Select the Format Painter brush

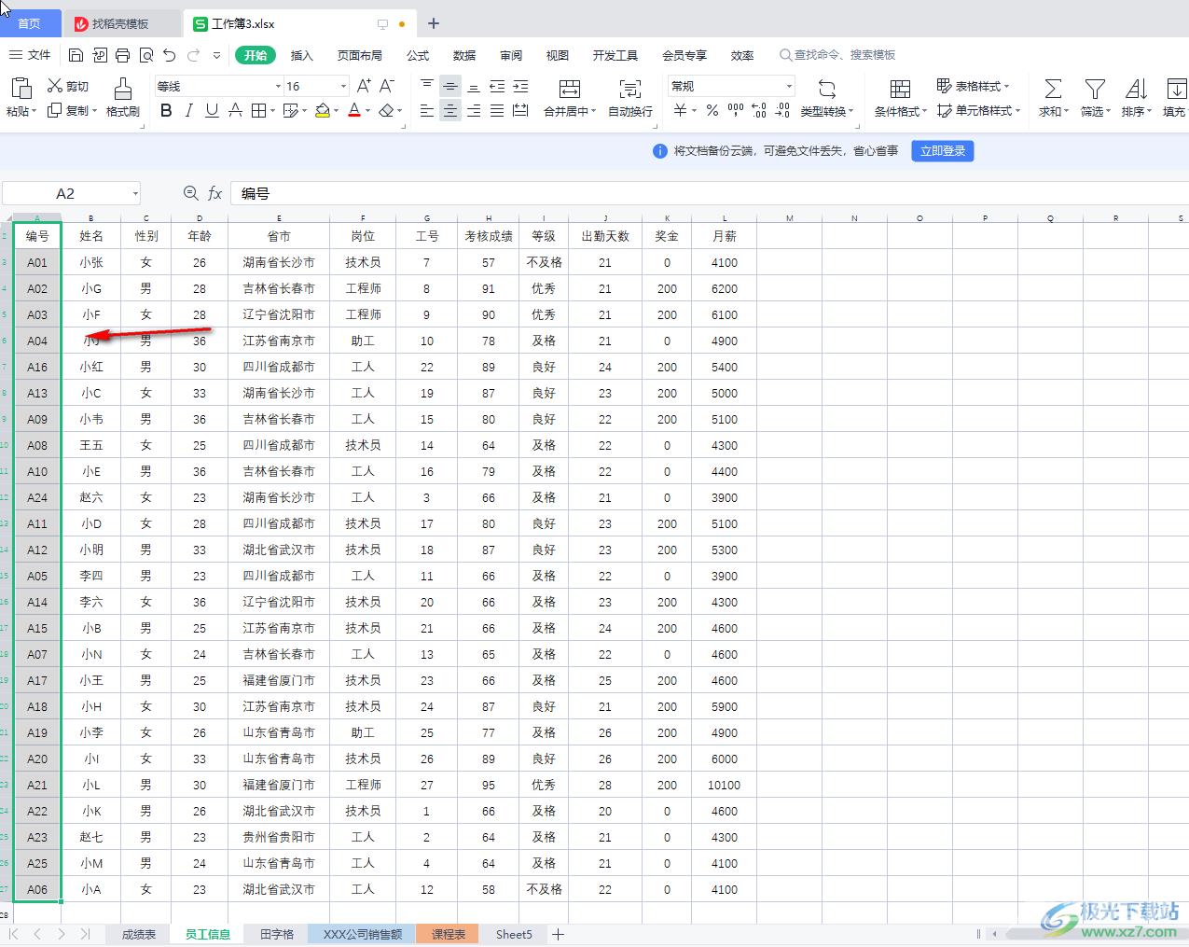point(122,89)
